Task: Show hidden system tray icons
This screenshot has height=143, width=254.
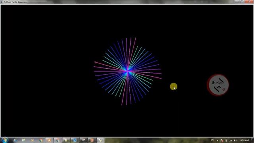Action: [x=217, y=140]
